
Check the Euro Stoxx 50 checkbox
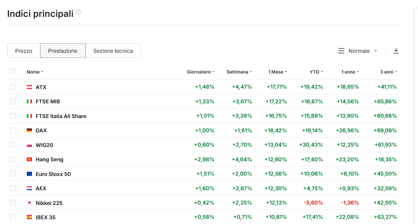pyautogui.click(x=13, y=173)
